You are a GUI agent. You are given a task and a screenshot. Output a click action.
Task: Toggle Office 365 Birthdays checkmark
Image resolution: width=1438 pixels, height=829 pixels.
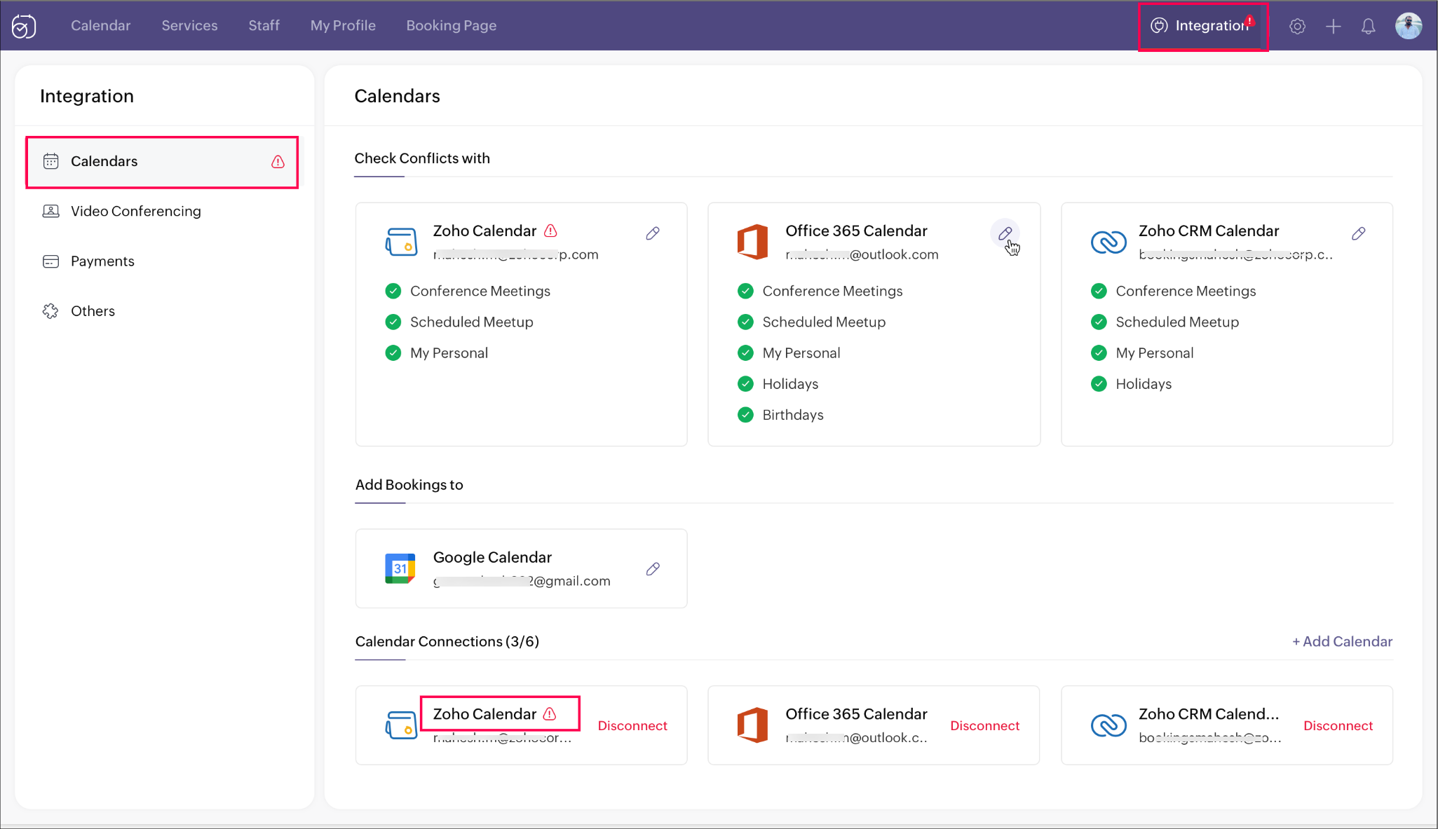coord(745,415)
